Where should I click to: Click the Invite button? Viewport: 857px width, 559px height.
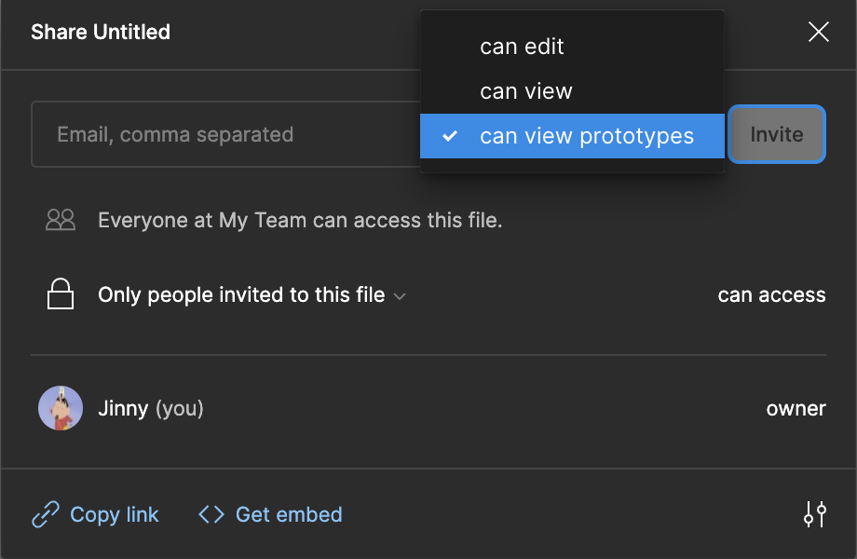[x=777, y=134]
